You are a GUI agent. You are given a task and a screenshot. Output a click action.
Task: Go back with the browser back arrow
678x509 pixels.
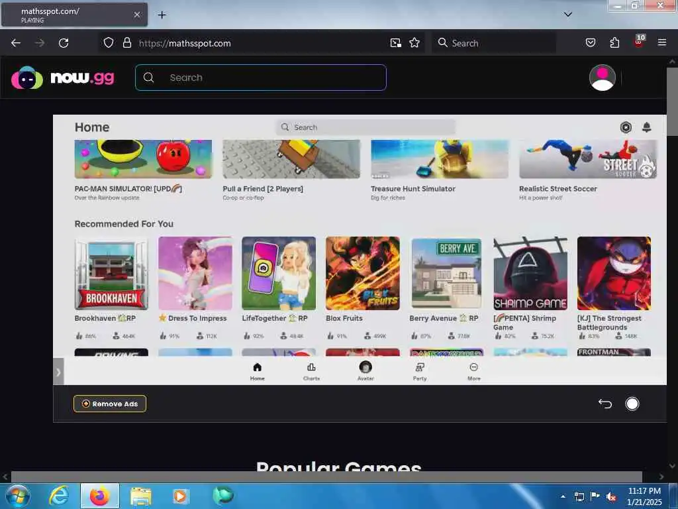16,43
